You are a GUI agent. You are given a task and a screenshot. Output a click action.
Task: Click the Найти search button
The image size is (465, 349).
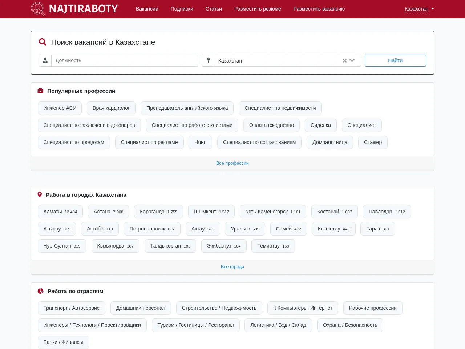click(x=395, y=60)
